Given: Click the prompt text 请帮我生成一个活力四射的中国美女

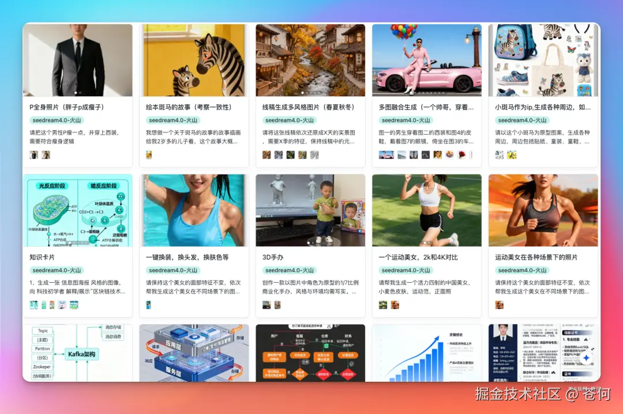Looking at the screenshot, I should coord(425,287).
